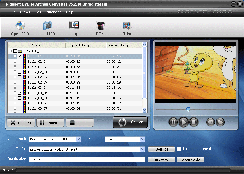This screenshot has height=174, width=244.
Task: Open profile Settings
Action: pos(162,149)
